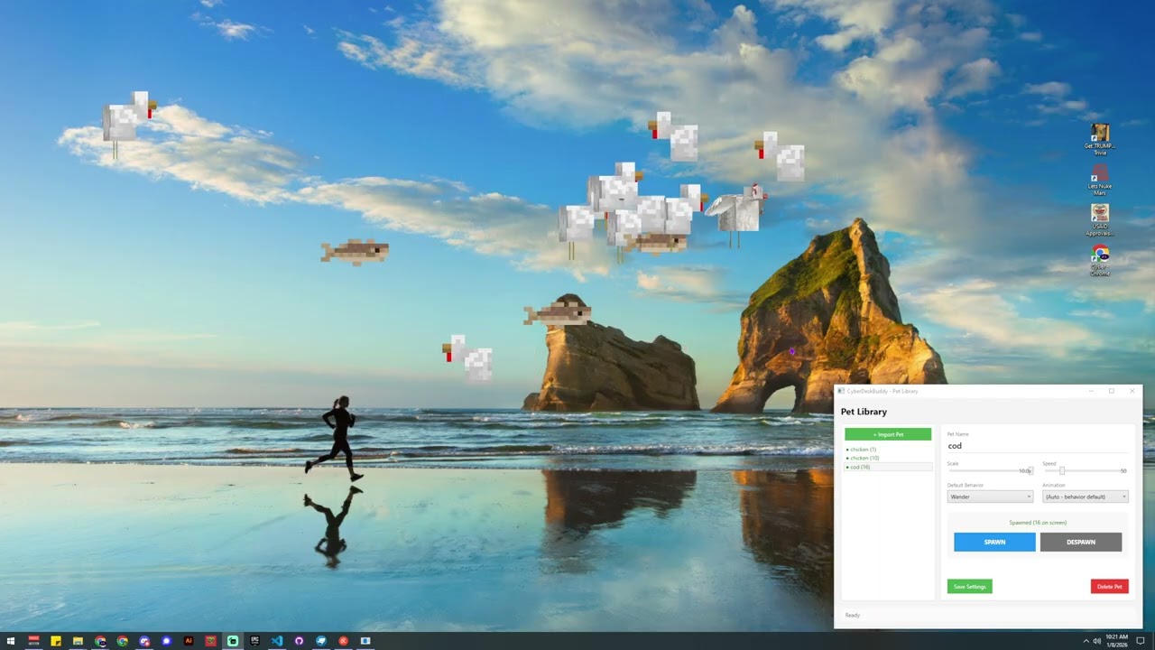Click the Speed slider handle
1155x650 pixels.
click(1062, 470)
